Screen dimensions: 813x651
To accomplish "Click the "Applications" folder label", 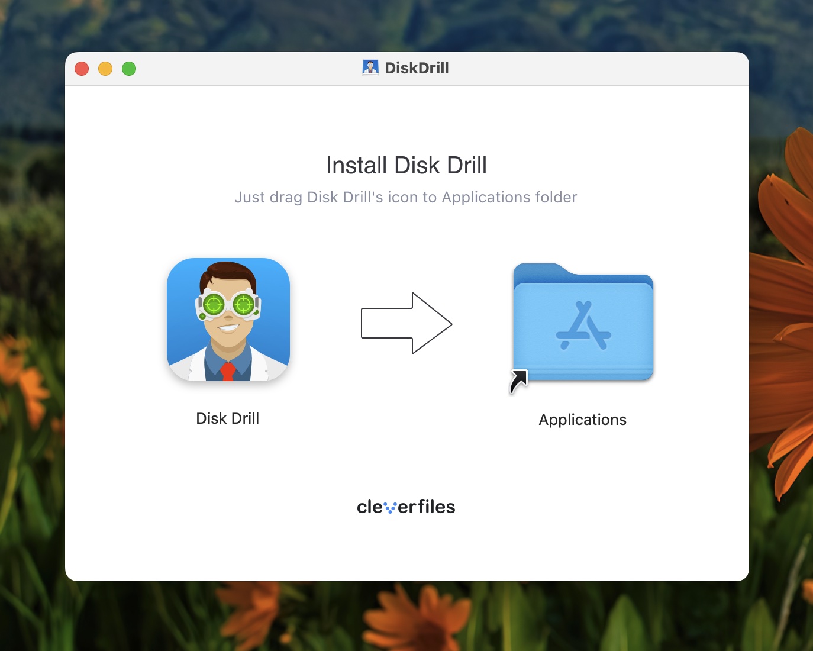I will click(x=583, y=420).
